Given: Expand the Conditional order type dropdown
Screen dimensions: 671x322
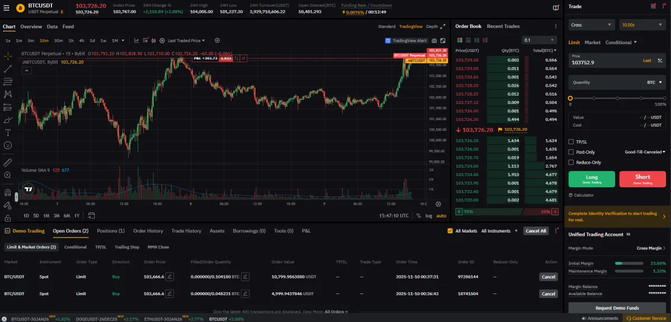Looking at the screenshot, I should click(621, 42).
